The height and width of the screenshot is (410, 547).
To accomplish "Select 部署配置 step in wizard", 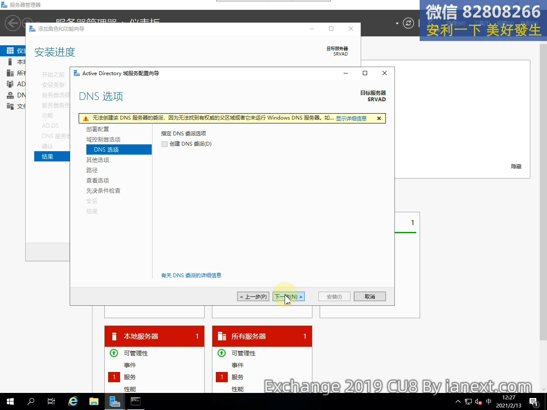I will [97, 129].
